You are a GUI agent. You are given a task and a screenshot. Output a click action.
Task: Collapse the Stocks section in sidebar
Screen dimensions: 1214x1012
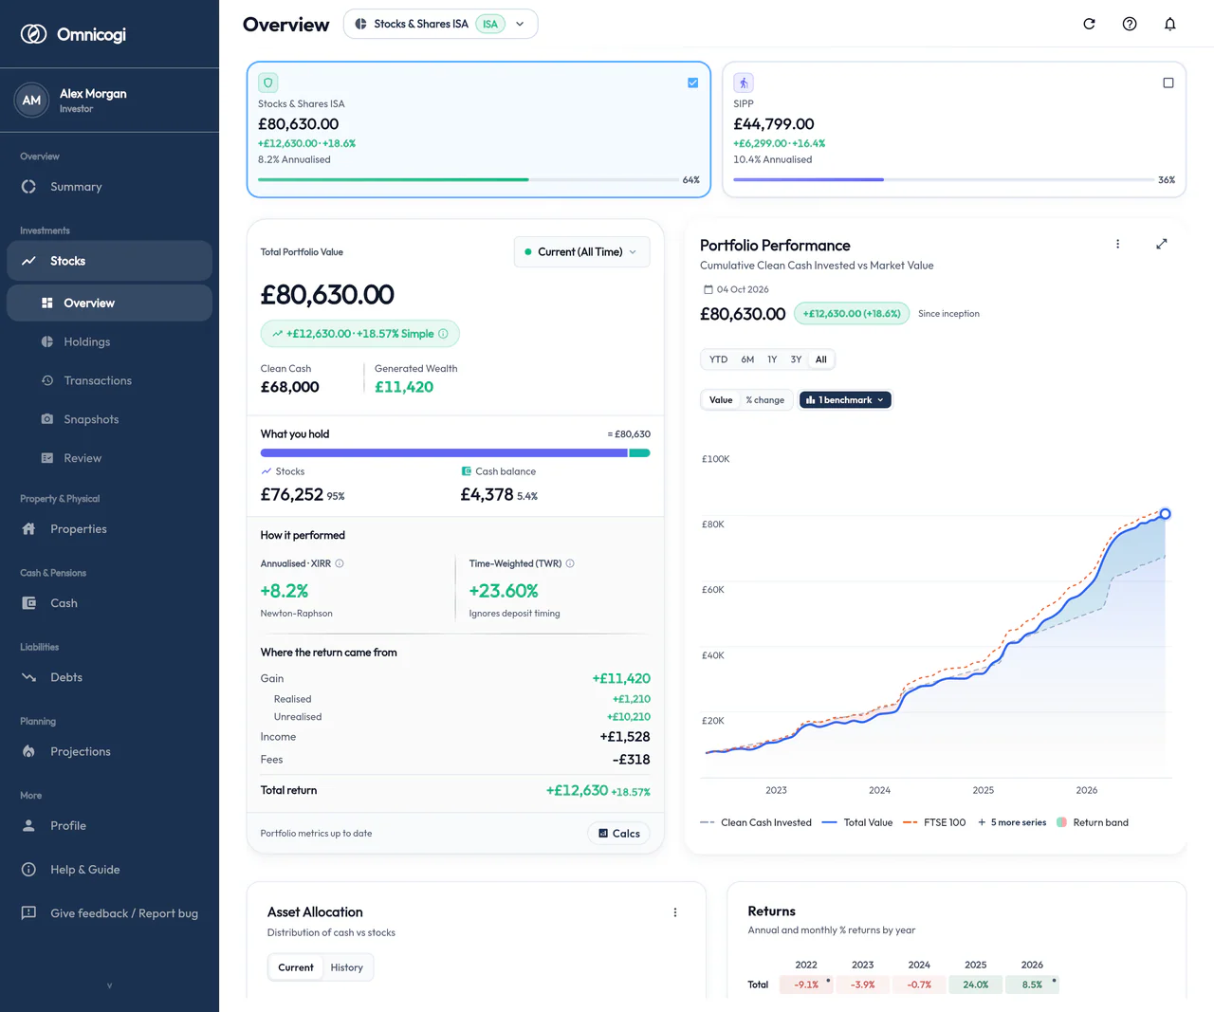[x=109, y=261]
